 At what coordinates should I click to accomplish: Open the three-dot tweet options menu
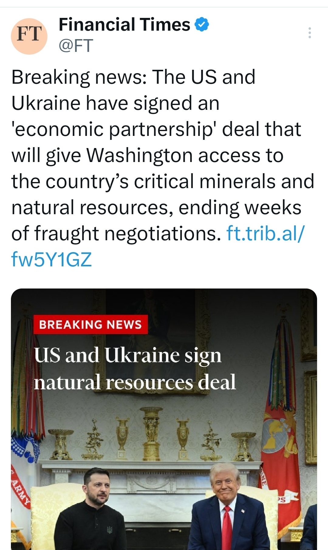[309, 33]
